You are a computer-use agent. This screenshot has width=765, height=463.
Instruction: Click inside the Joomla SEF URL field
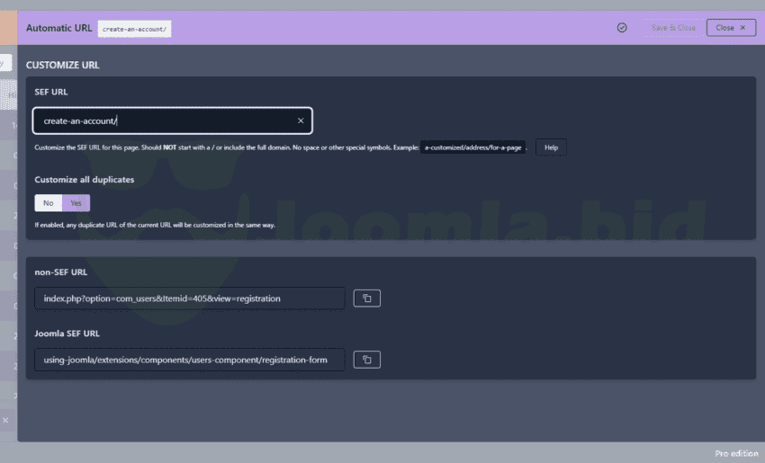[189, 360]
